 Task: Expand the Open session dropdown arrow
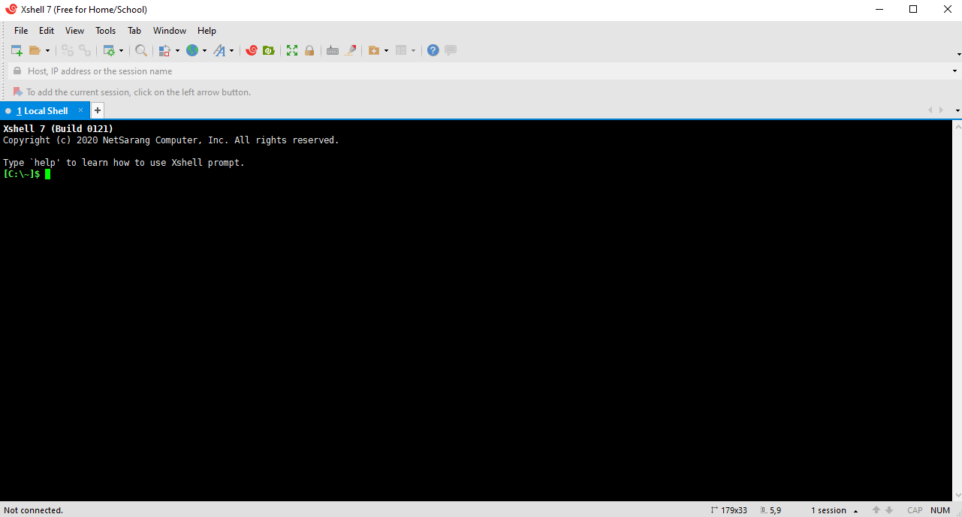[47, 50]
